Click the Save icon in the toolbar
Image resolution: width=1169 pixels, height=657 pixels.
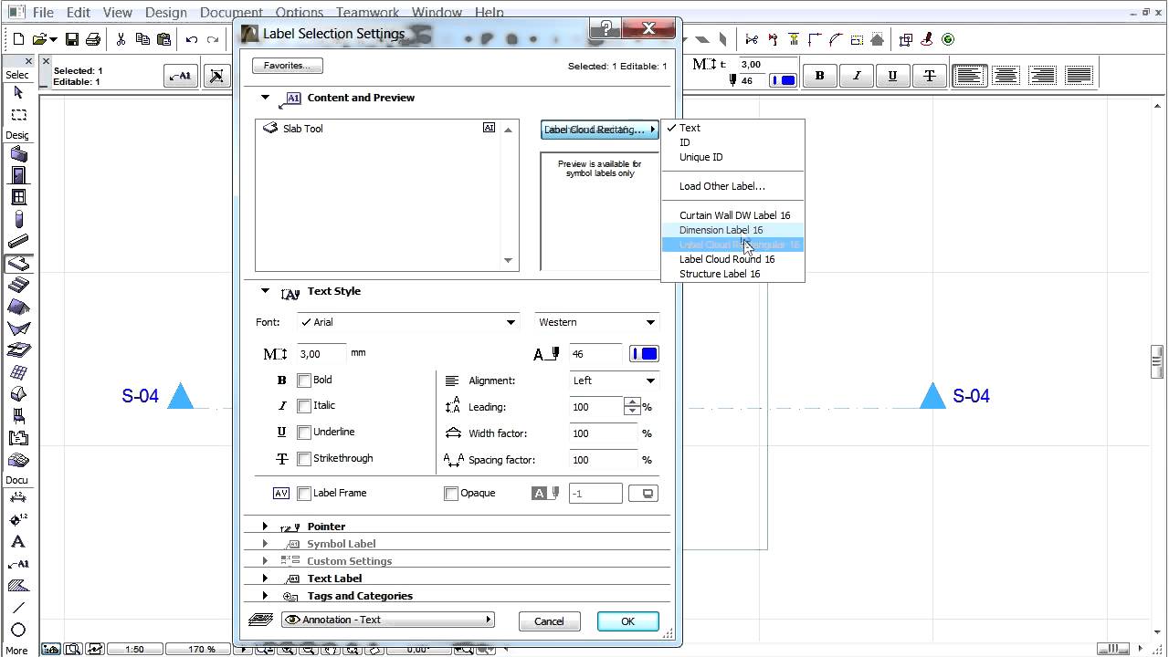(72, 39)
